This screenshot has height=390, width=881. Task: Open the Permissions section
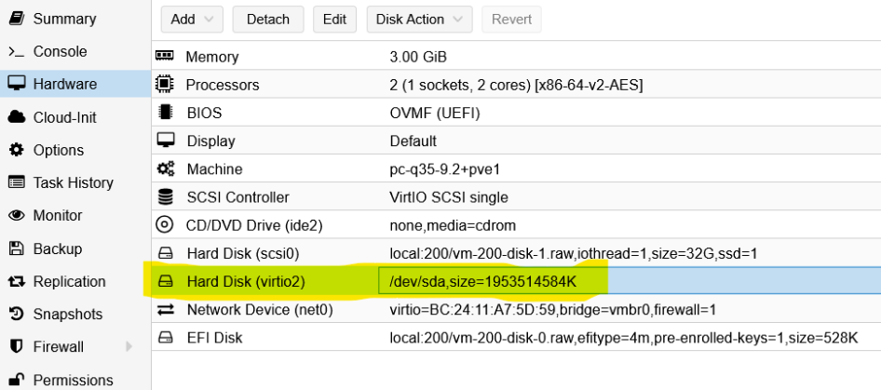coord(73,380)
